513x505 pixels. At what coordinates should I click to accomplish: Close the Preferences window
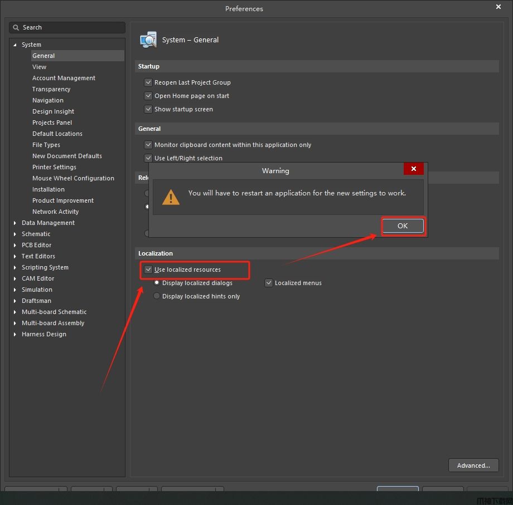coord(499,7)
